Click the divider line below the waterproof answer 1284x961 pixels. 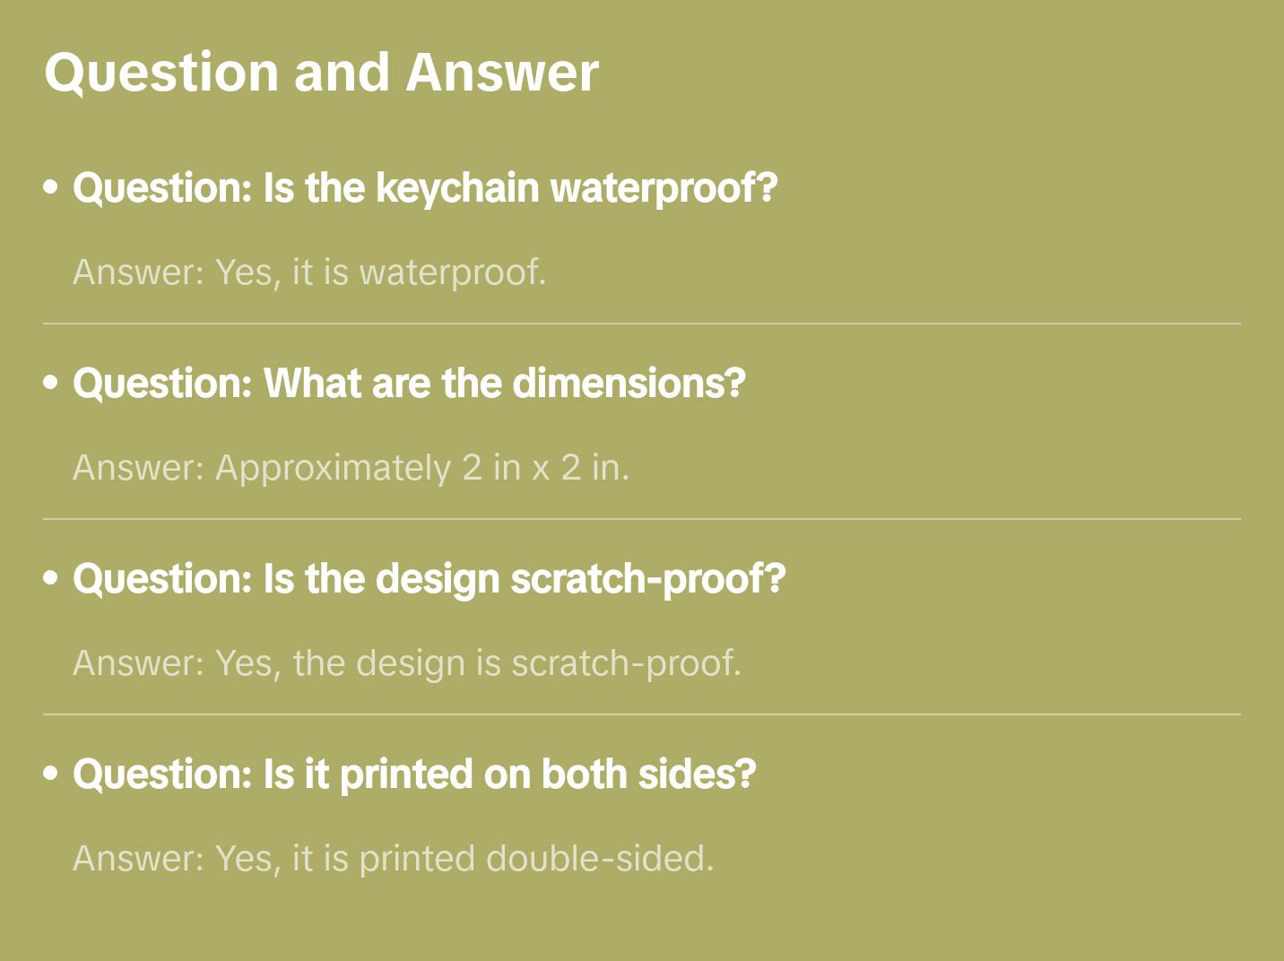(x=642, y=324)
